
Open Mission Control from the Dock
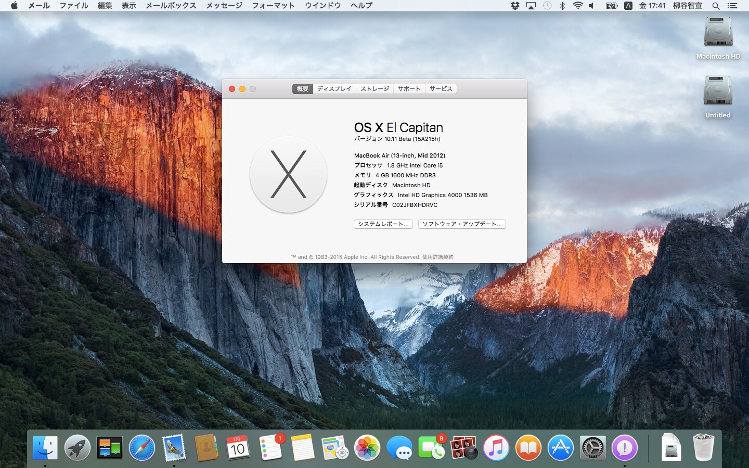[109, 447]
